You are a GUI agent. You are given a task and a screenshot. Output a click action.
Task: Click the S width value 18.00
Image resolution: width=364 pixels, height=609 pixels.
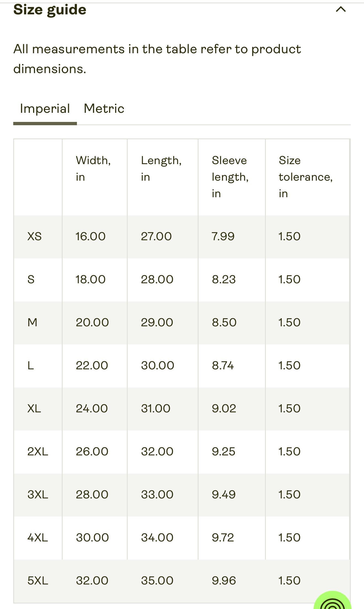click(x=90, y=279)
